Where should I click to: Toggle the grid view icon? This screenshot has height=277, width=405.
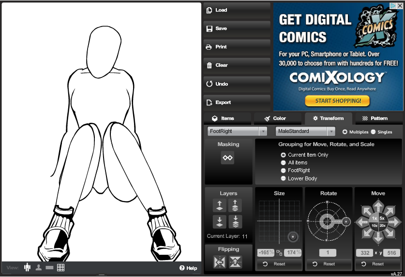point(60,267)
